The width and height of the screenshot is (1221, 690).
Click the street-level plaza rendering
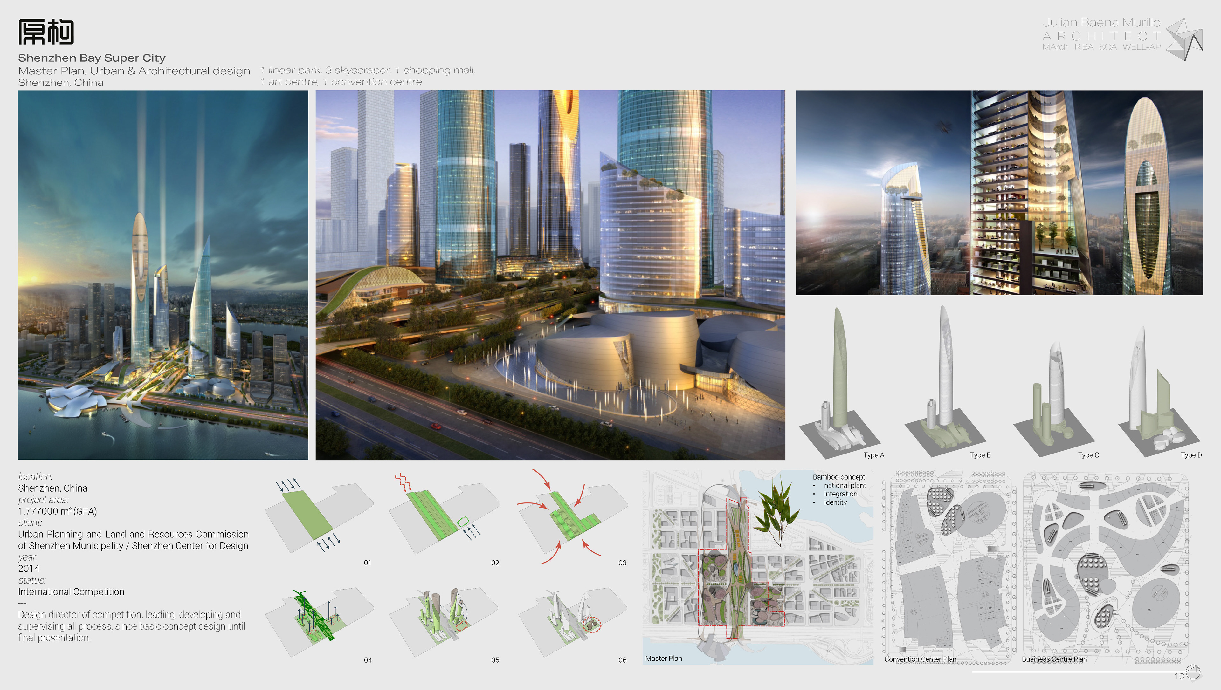550,275
